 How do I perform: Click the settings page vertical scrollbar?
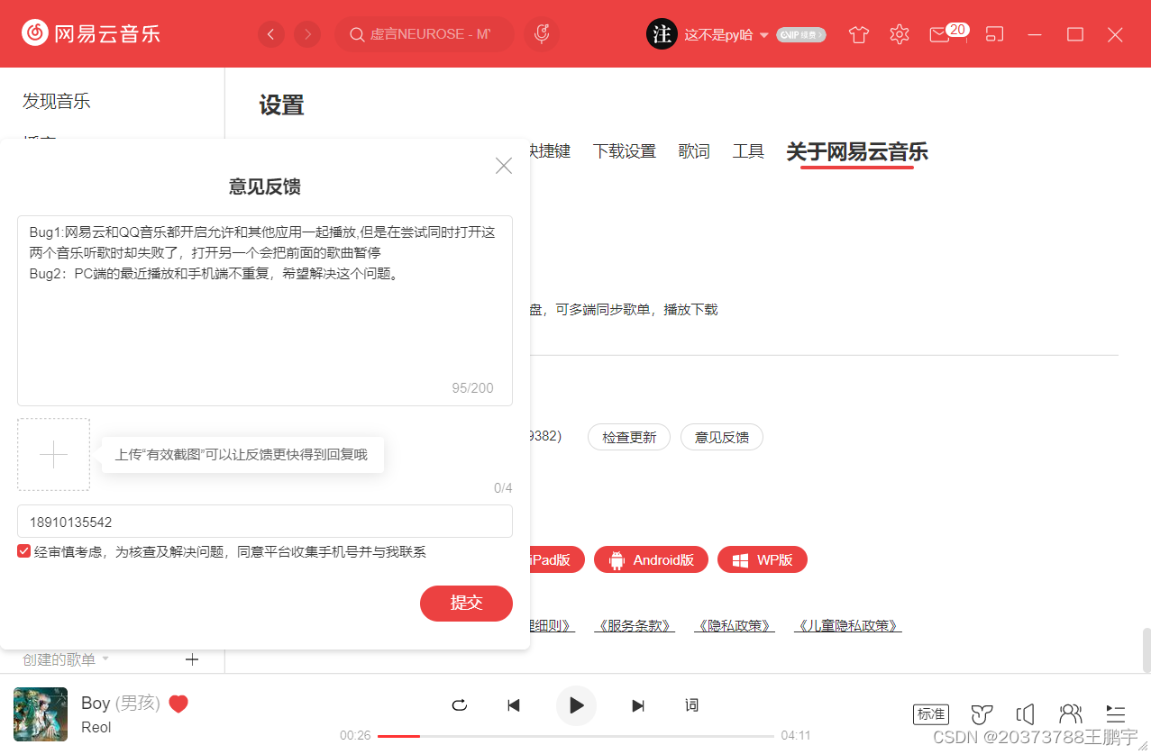point(1146,650)
